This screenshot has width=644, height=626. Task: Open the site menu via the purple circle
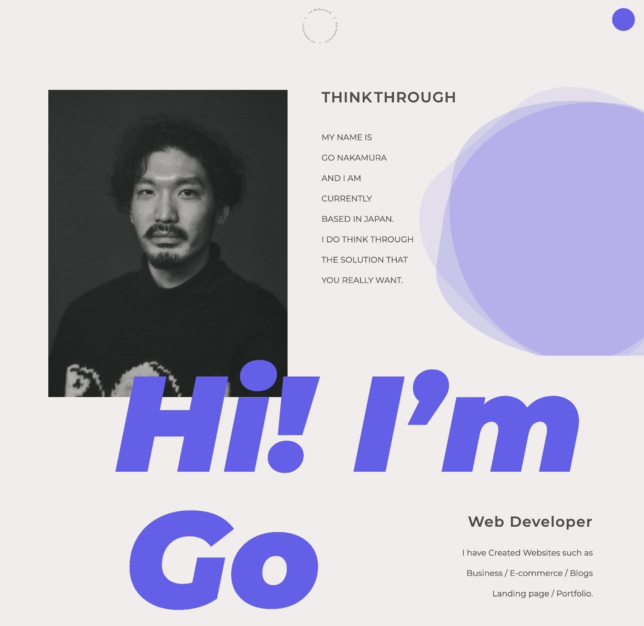623,20
